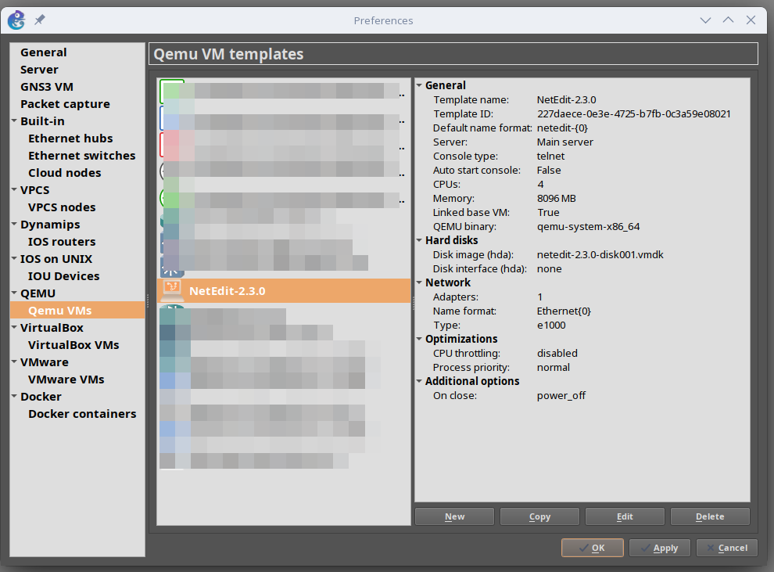Click the New template button
Viewport: 774px width, 572px height.
pos(454,516)
